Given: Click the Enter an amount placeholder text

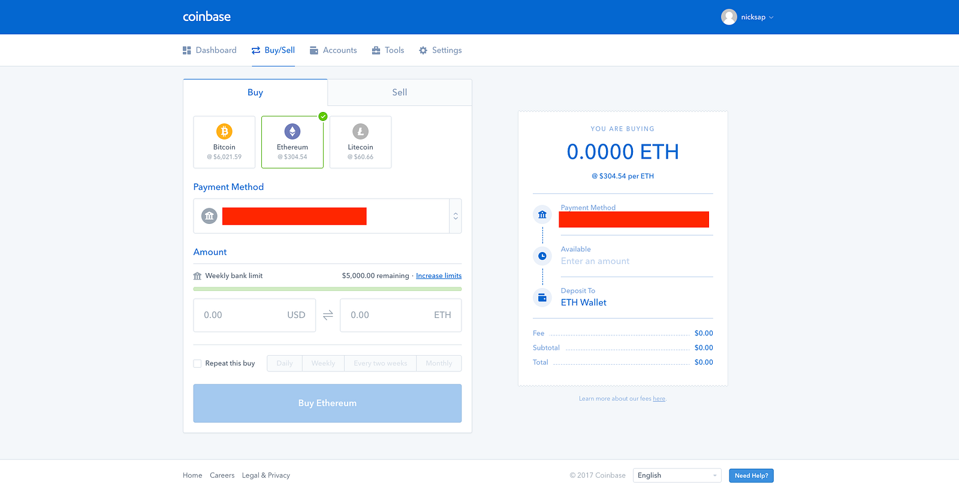Looking at the screenshot, I should click(x=595, y=261).
